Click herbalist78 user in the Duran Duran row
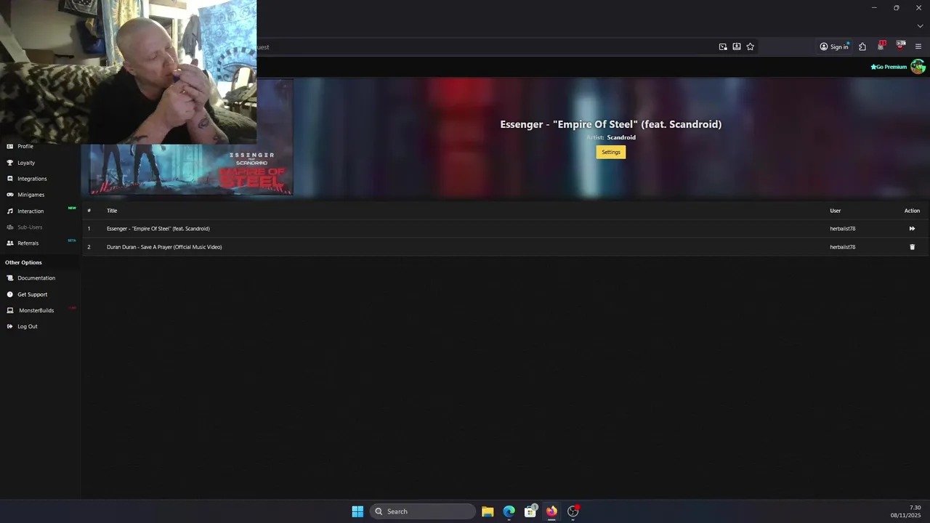Screen dimensions: 930x523 (843, 247)
